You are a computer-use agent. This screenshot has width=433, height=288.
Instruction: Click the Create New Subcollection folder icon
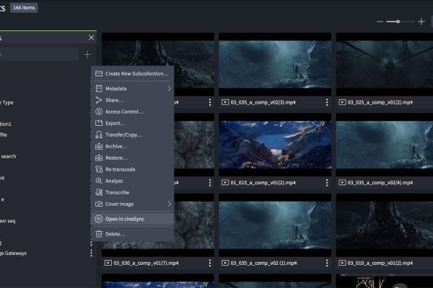click(99, 73)
